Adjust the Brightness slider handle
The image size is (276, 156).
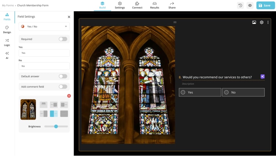point(56,126)
